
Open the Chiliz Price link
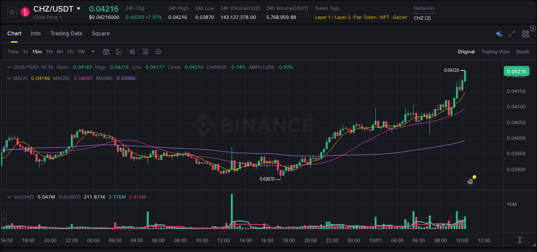pyautogui.click(x=45, y=18)
